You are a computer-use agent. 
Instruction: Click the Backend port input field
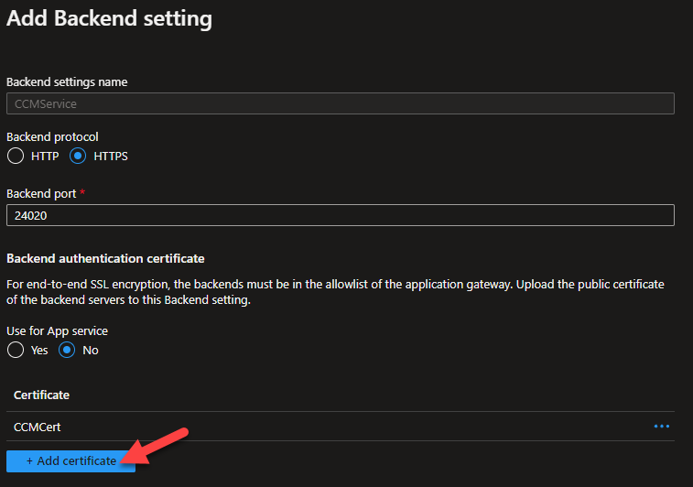pos(341,215)
